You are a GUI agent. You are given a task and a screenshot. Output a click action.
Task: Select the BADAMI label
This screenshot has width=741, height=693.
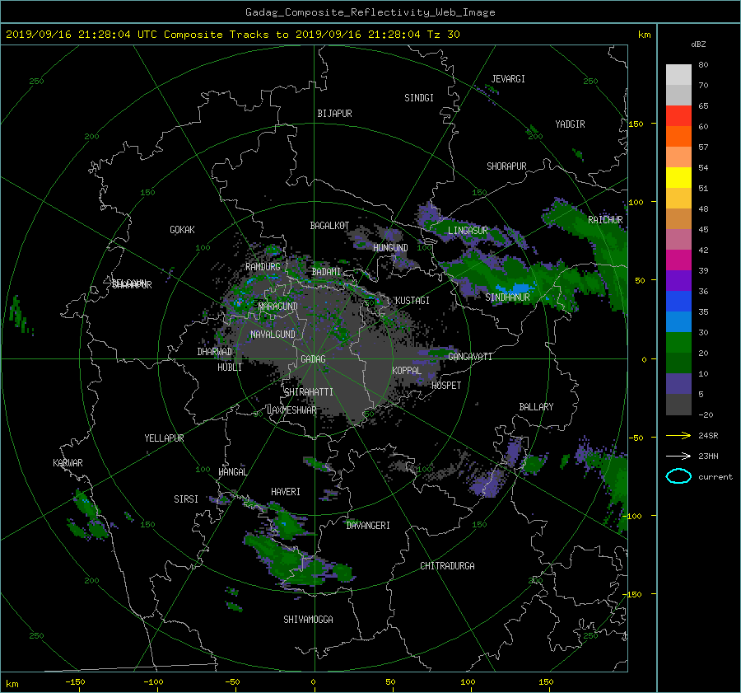point(326,272)
